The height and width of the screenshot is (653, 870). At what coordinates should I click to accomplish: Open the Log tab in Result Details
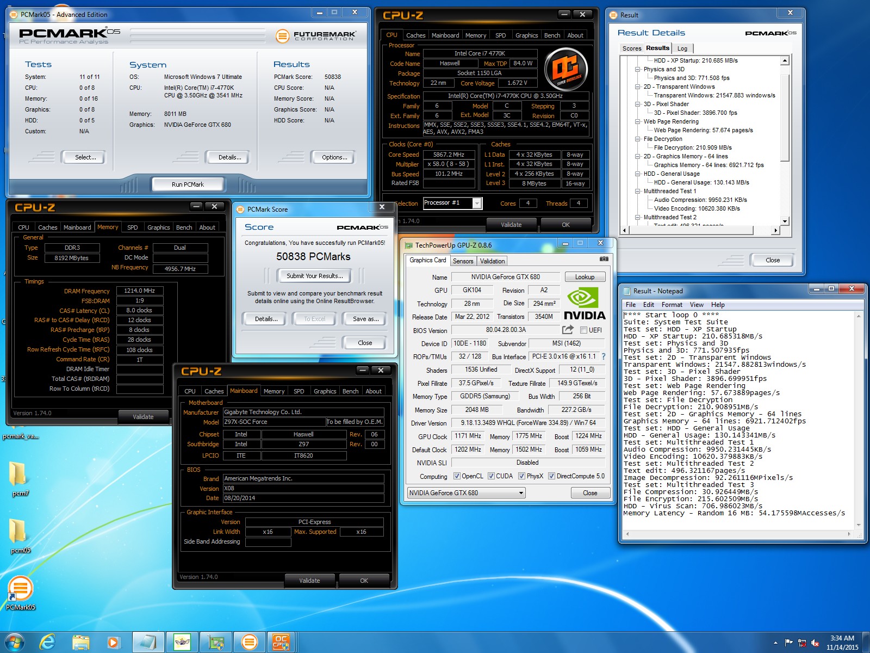pos(682,48)
